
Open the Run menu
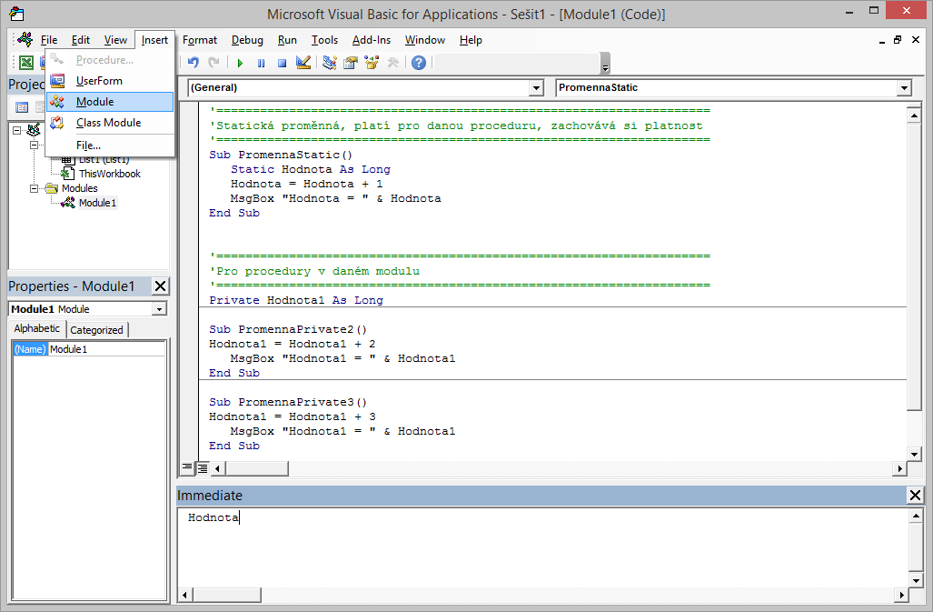[287, 40]
